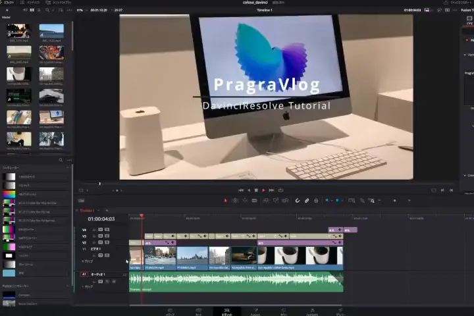This screenshot has height=316, width=474.
Task: Open media pool sort options icon
Action: (x=61, y=10)
